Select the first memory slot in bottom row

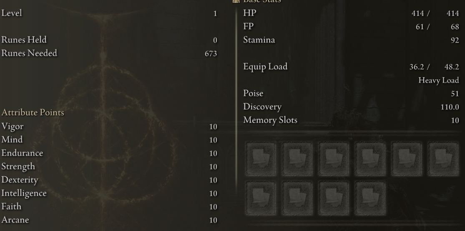pos(261,198)
